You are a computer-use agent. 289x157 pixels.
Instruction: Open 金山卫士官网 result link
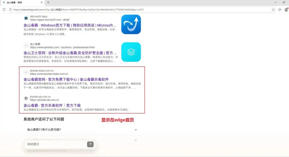(70, 53)
